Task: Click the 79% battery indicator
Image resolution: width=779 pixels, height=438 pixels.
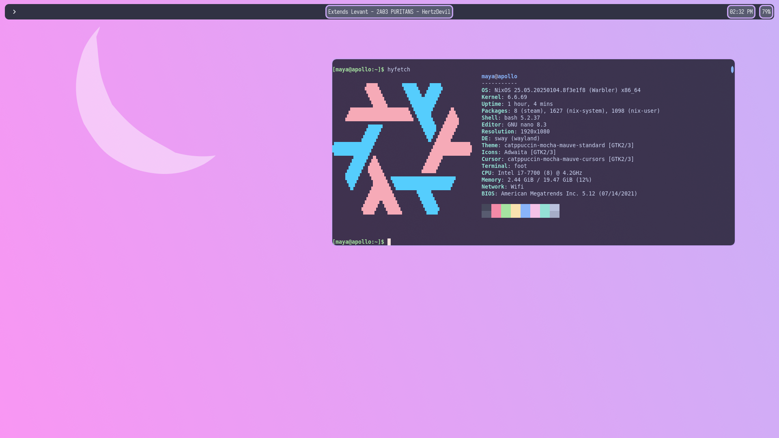Action: (x=766, y=12)
